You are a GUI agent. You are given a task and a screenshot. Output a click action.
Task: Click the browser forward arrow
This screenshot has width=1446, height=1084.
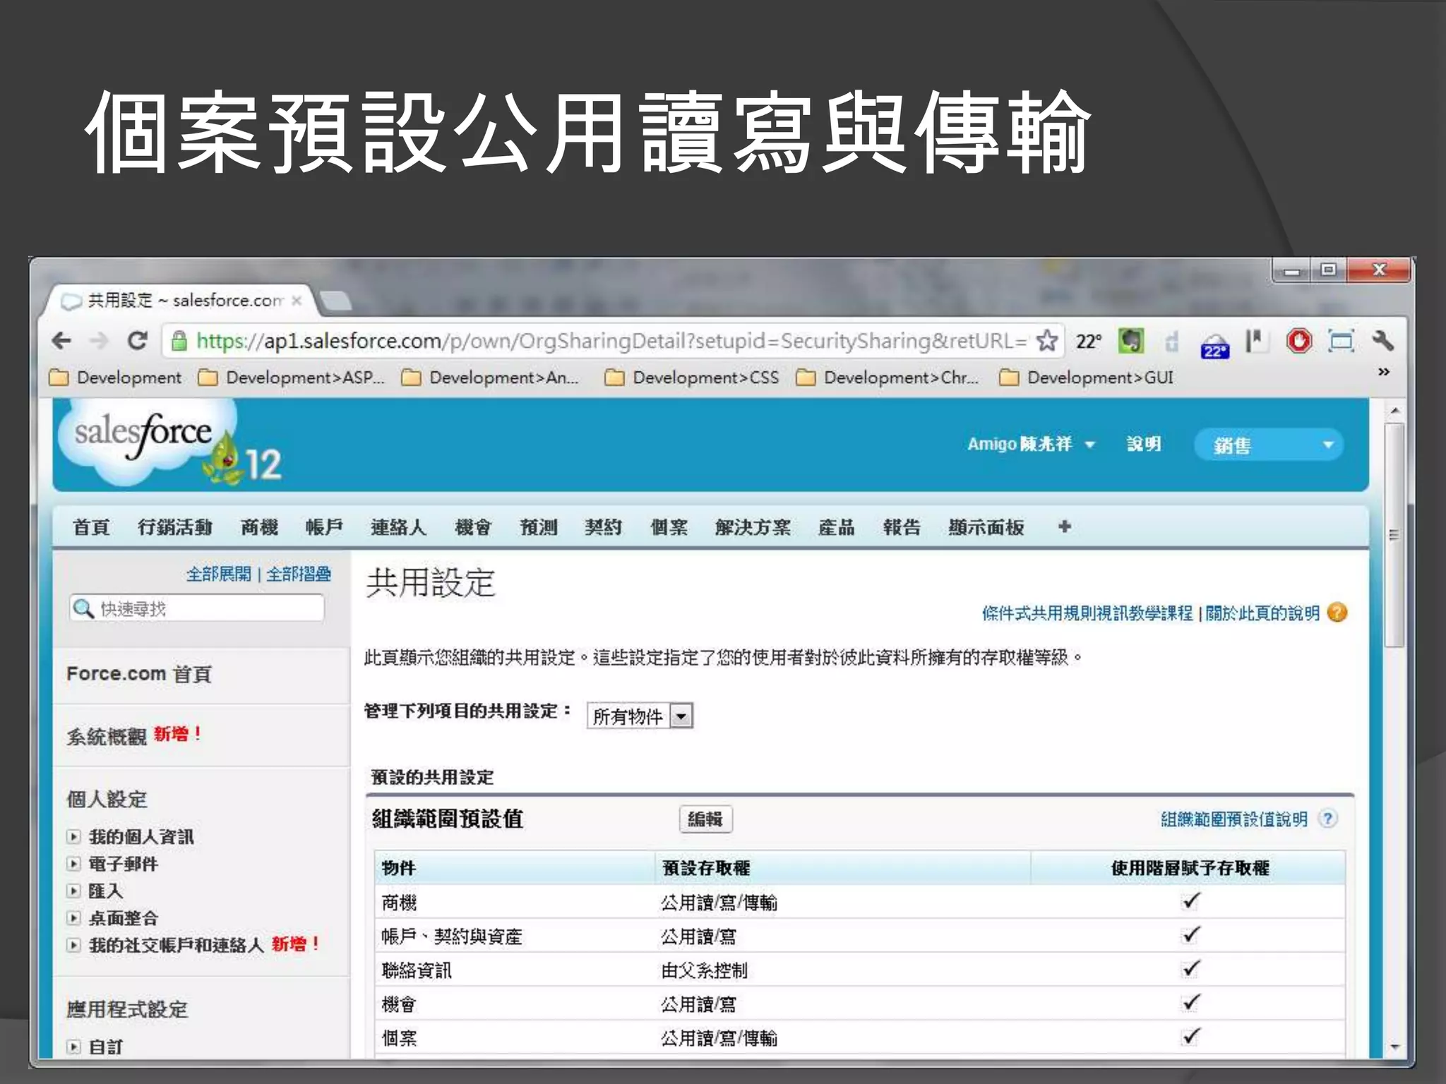coord(99,341)
